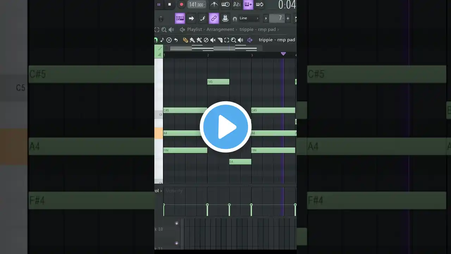
Task: Click bar 3 on the timeline ruler
Action: point(252,55)
